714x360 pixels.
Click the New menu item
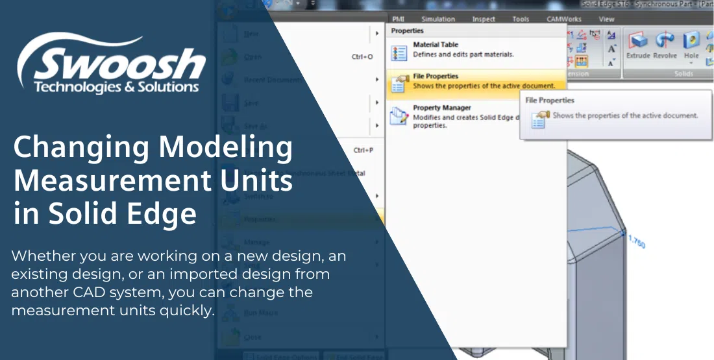coord(301,34)
